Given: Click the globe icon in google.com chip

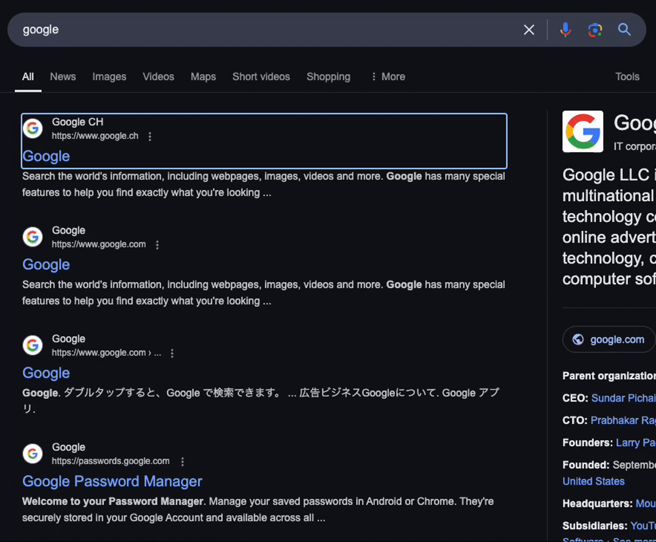Looking at the screenshot, I should pyautogui.click(x=578, y=340).
